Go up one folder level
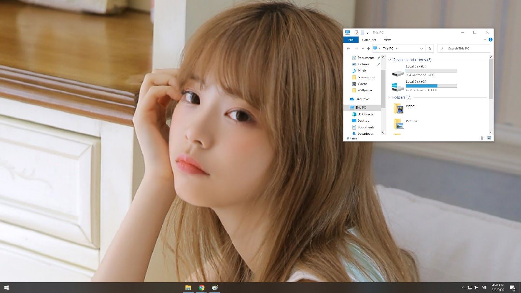The height and width of the screenshot is (293, 521). (368, 49)
